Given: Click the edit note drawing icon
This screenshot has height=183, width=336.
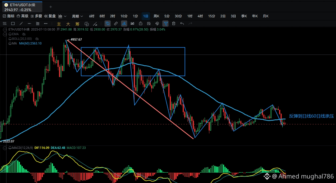Looking at the screenshot, I should tap(149, 24).
